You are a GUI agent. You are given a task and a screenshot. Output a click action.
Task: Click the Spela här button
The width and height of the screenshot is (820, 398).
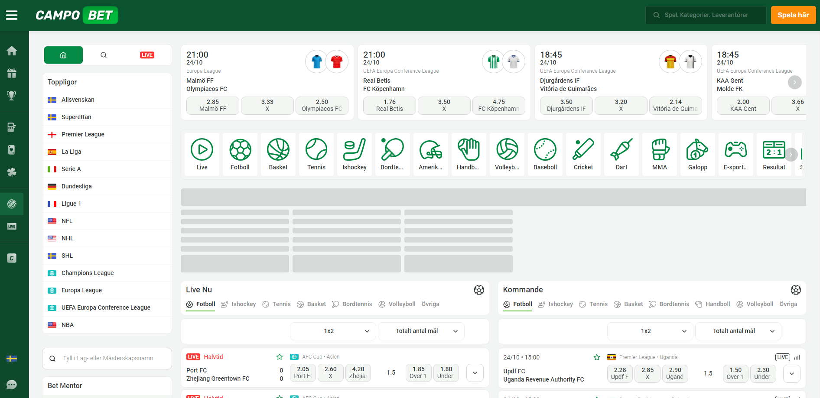pyautogui.click(x=793, y=15)
